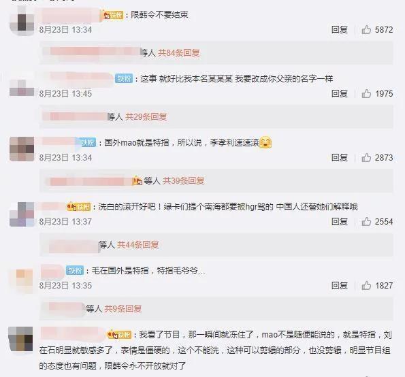Click the 铁粉 badge on the 限韩令不要结束 comment
Image resolution: width=405 pixels, height=377 pixels.
pos(114,15)
